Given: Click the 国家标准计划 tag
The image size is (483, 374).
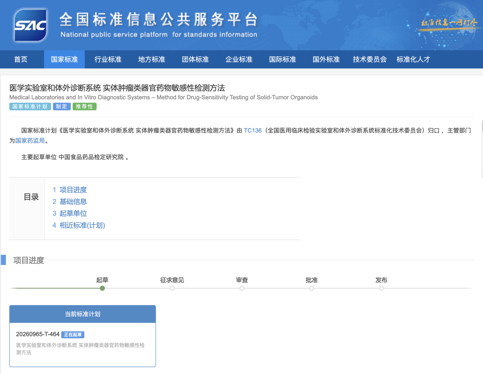Looking at the screenshot, I should 30,107.
